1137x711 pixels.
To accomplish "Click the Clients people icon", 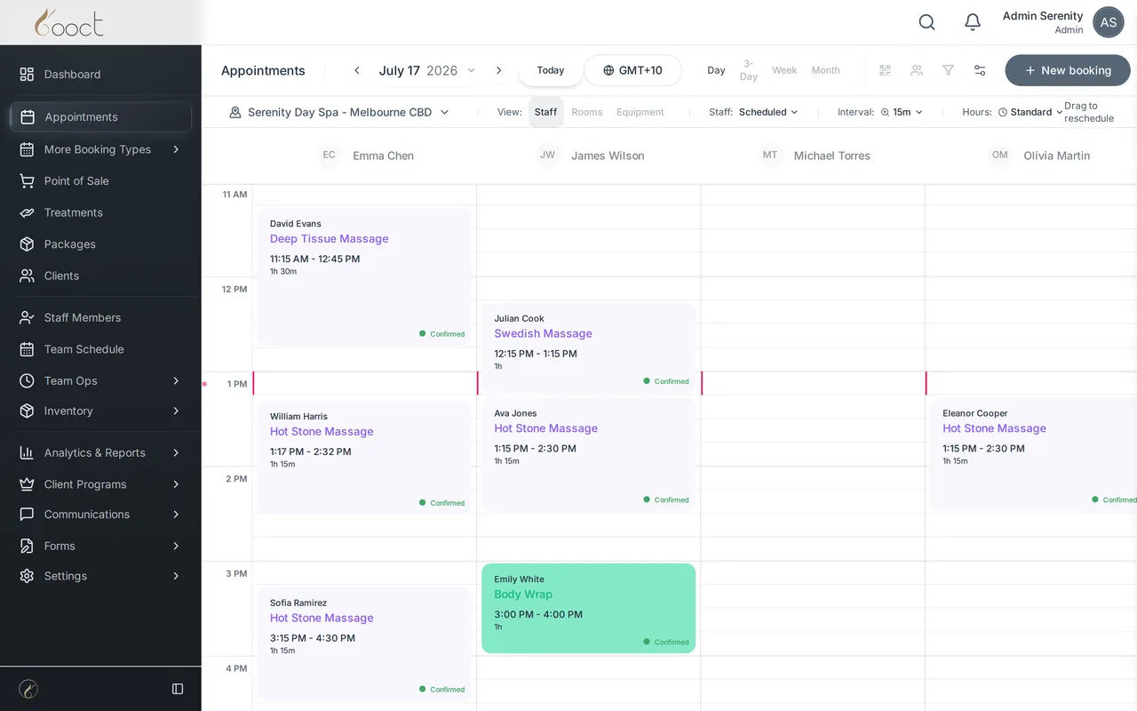I will click(27, 276).
